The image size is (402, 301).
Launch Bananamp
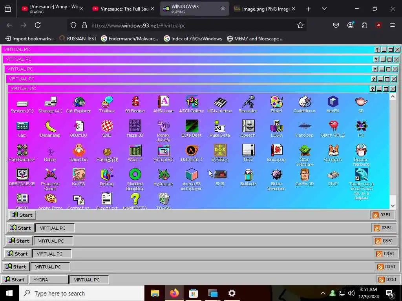(50, 129)
